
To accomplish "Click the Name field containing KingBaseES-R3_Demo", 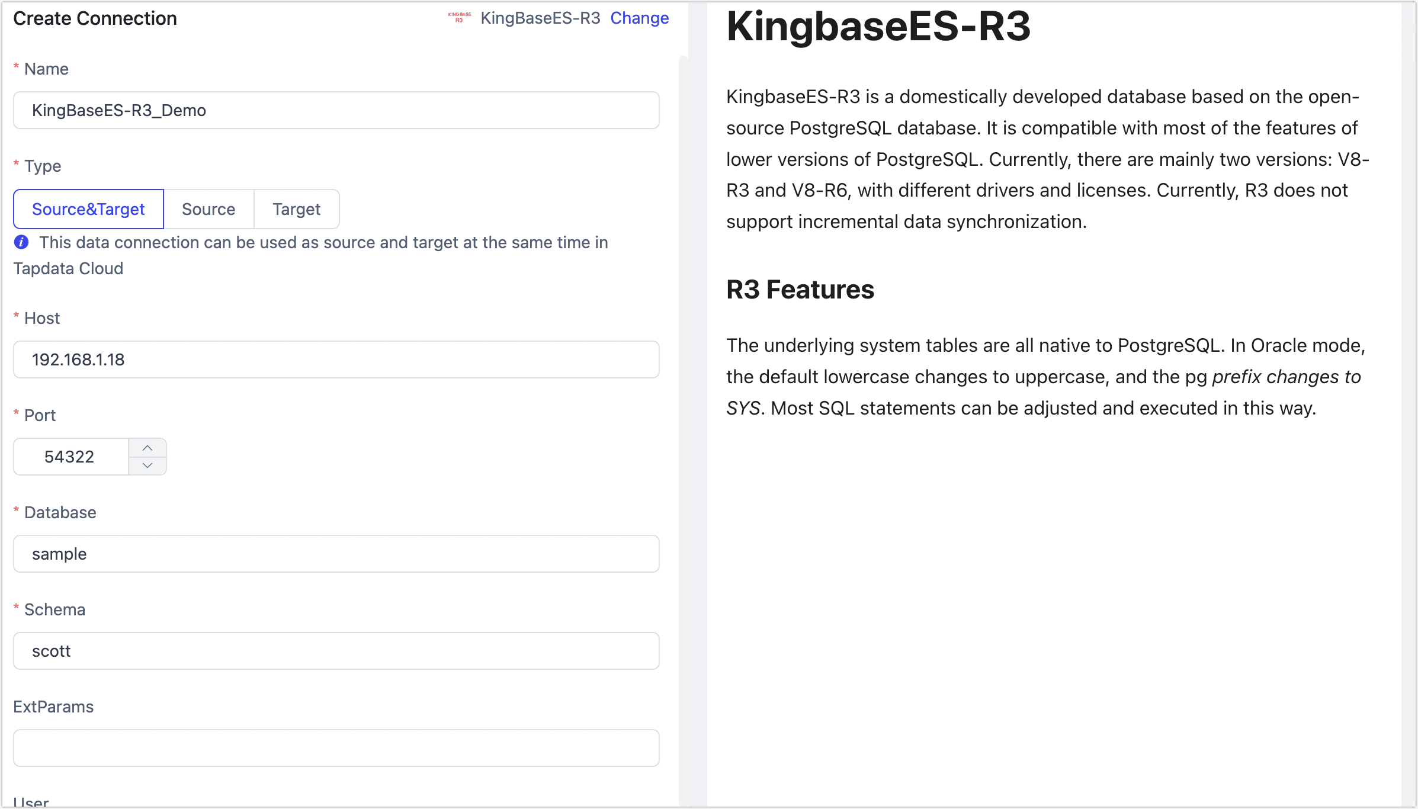I will (336, 110).
